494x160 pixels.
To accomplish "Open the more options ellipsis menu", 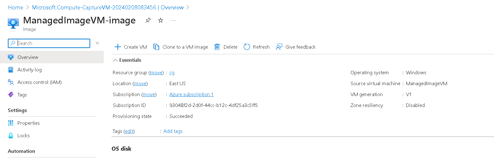I will (173, 20).
